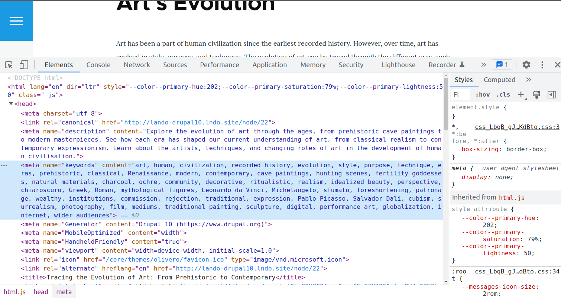Click the rendering emulations paintbrush icon
Image resolution: width=561 pixels, height=298 pixels.
pos(536,95)
